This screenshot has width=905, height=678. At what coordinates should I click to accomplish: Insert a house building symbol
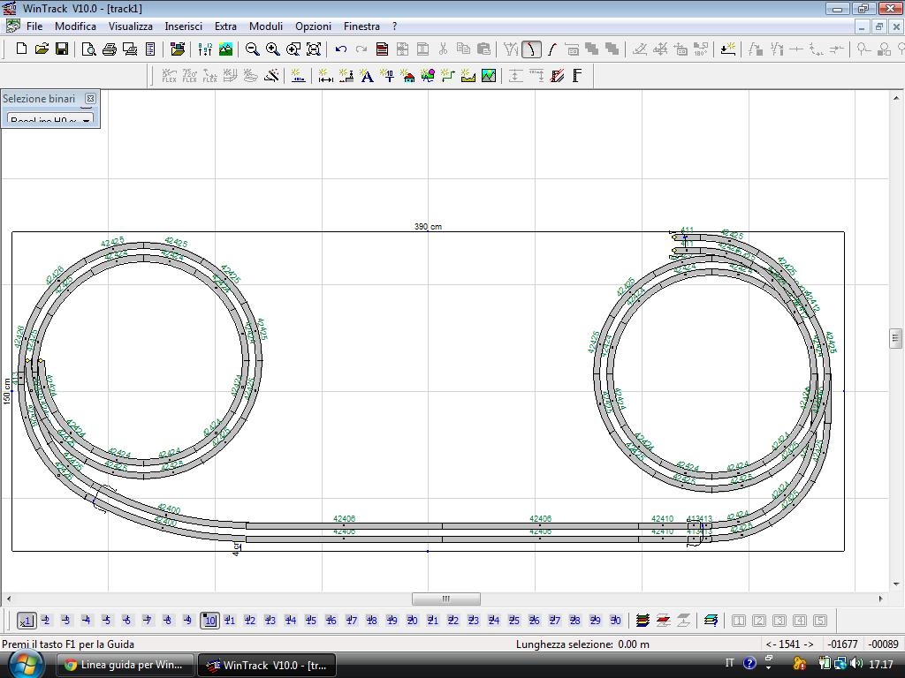pyautogui.click(x=407, y=76)
